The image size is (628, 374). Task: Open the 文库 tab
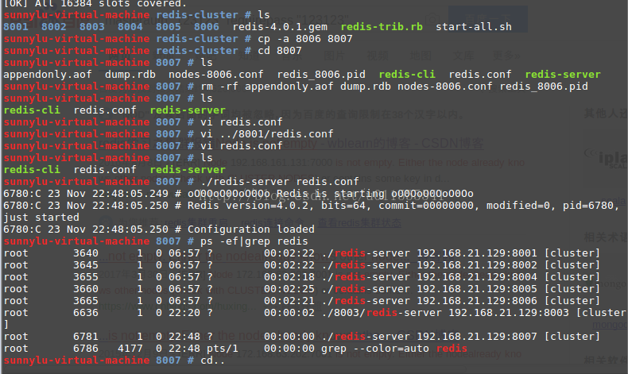pyautogui.click(x=463, y=56)
